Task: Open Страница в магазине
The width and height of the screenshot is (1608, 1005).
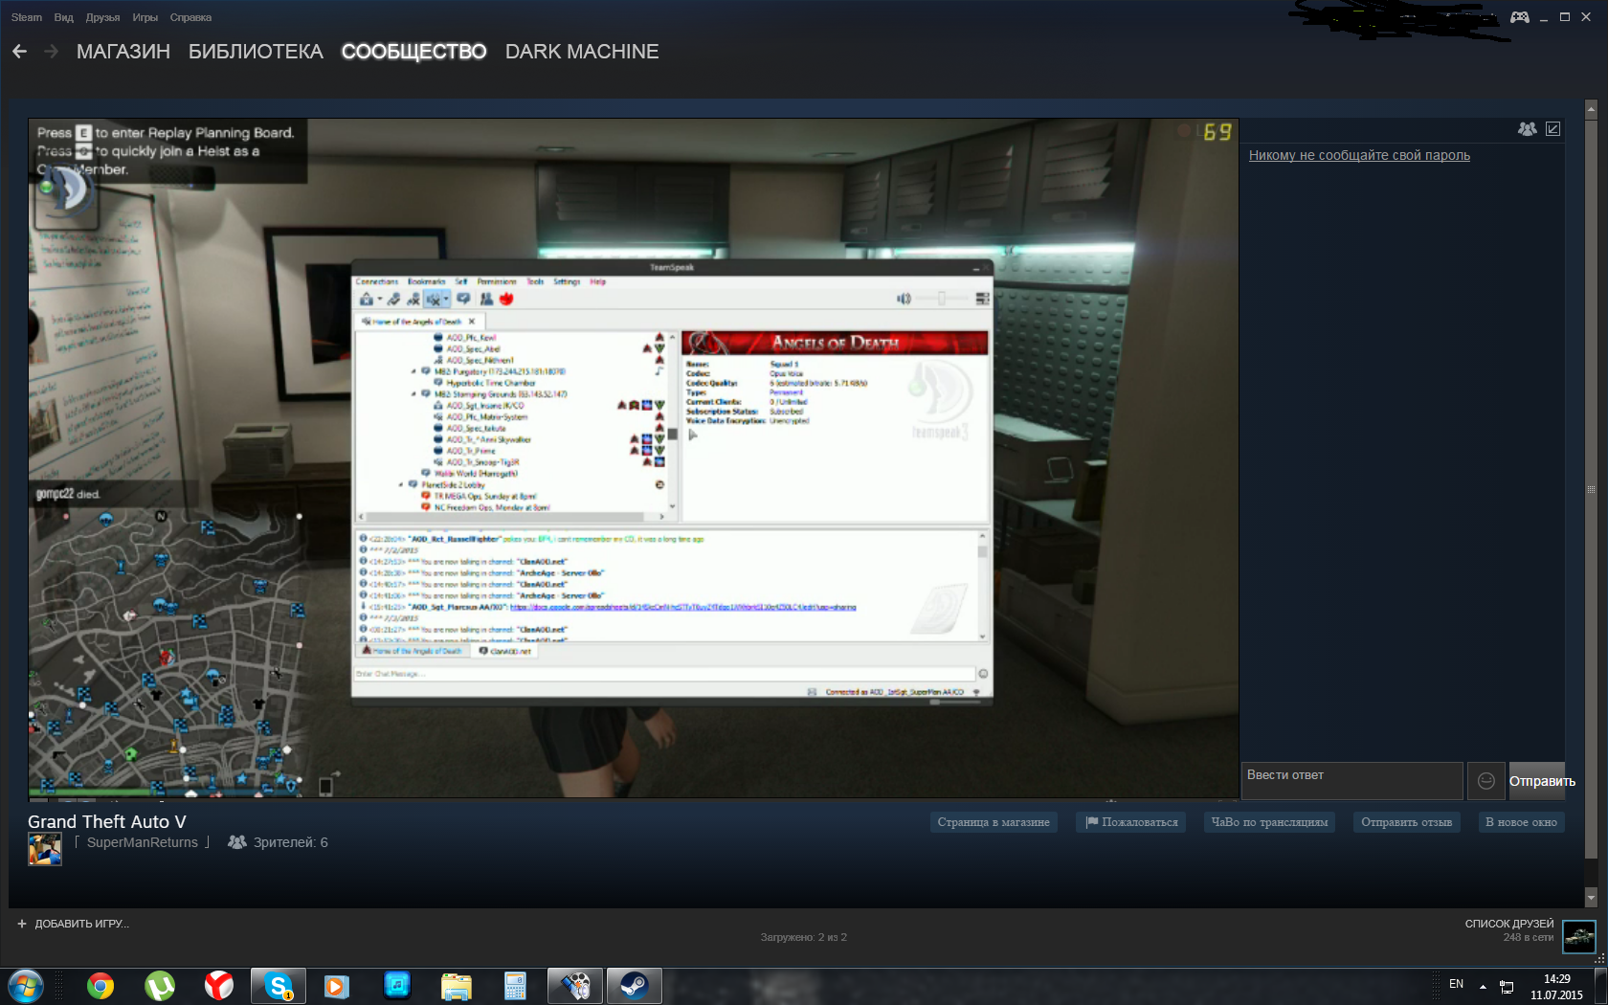Action: [x=994, y=822]
